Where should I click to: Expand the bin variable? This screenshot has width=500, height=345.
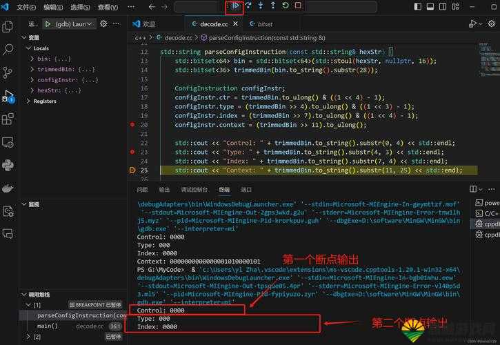32,59
